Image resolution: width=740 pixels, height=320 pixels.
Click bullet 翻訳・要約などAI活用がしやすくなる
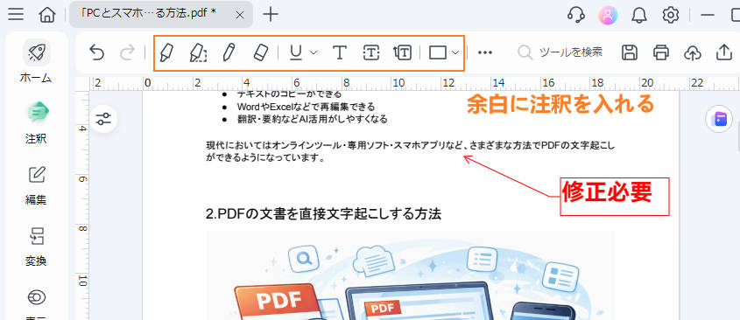pos(312,119)
